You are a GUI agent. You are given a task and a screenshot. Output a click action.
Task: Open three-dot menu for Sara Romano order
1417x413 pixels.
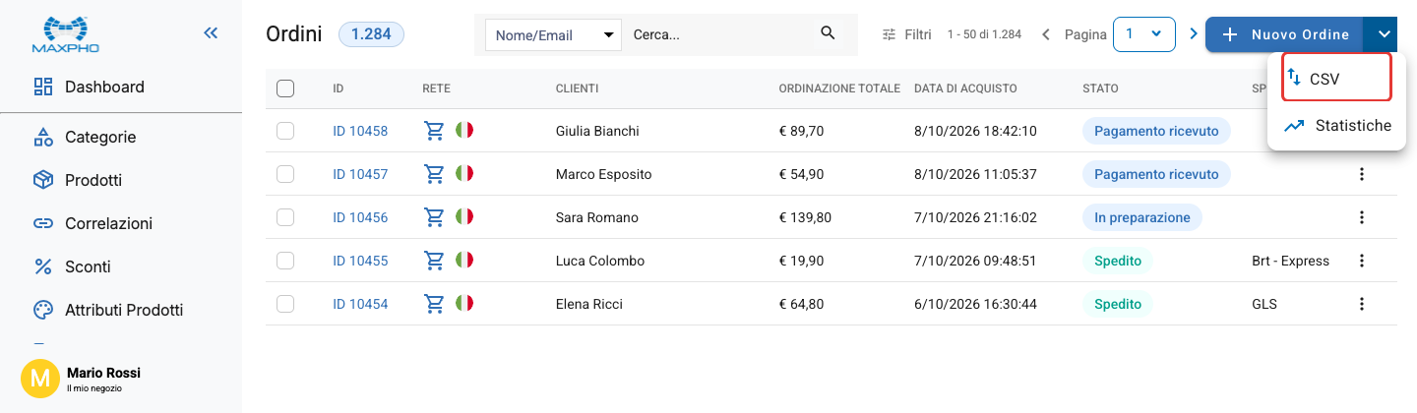pyautogui.click(x=1362, y=217)
